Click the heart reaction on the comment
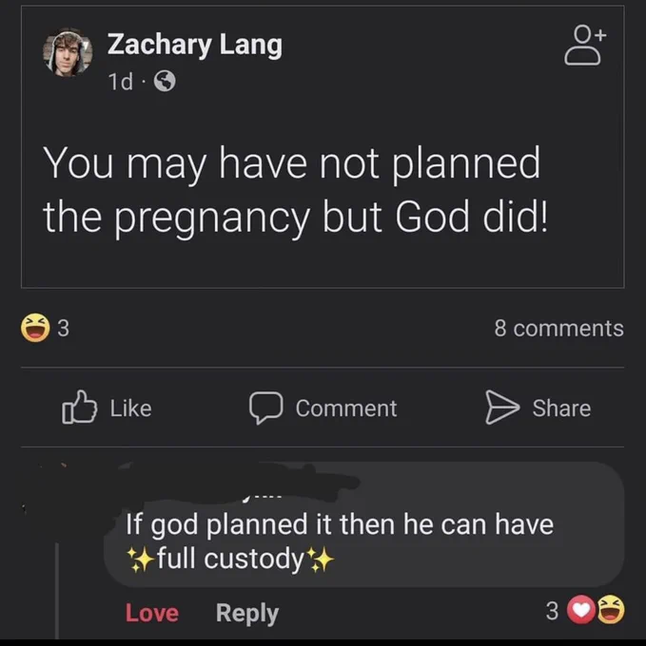The height and width of the screenshot is (646, 646). click(x=581, y=610)
